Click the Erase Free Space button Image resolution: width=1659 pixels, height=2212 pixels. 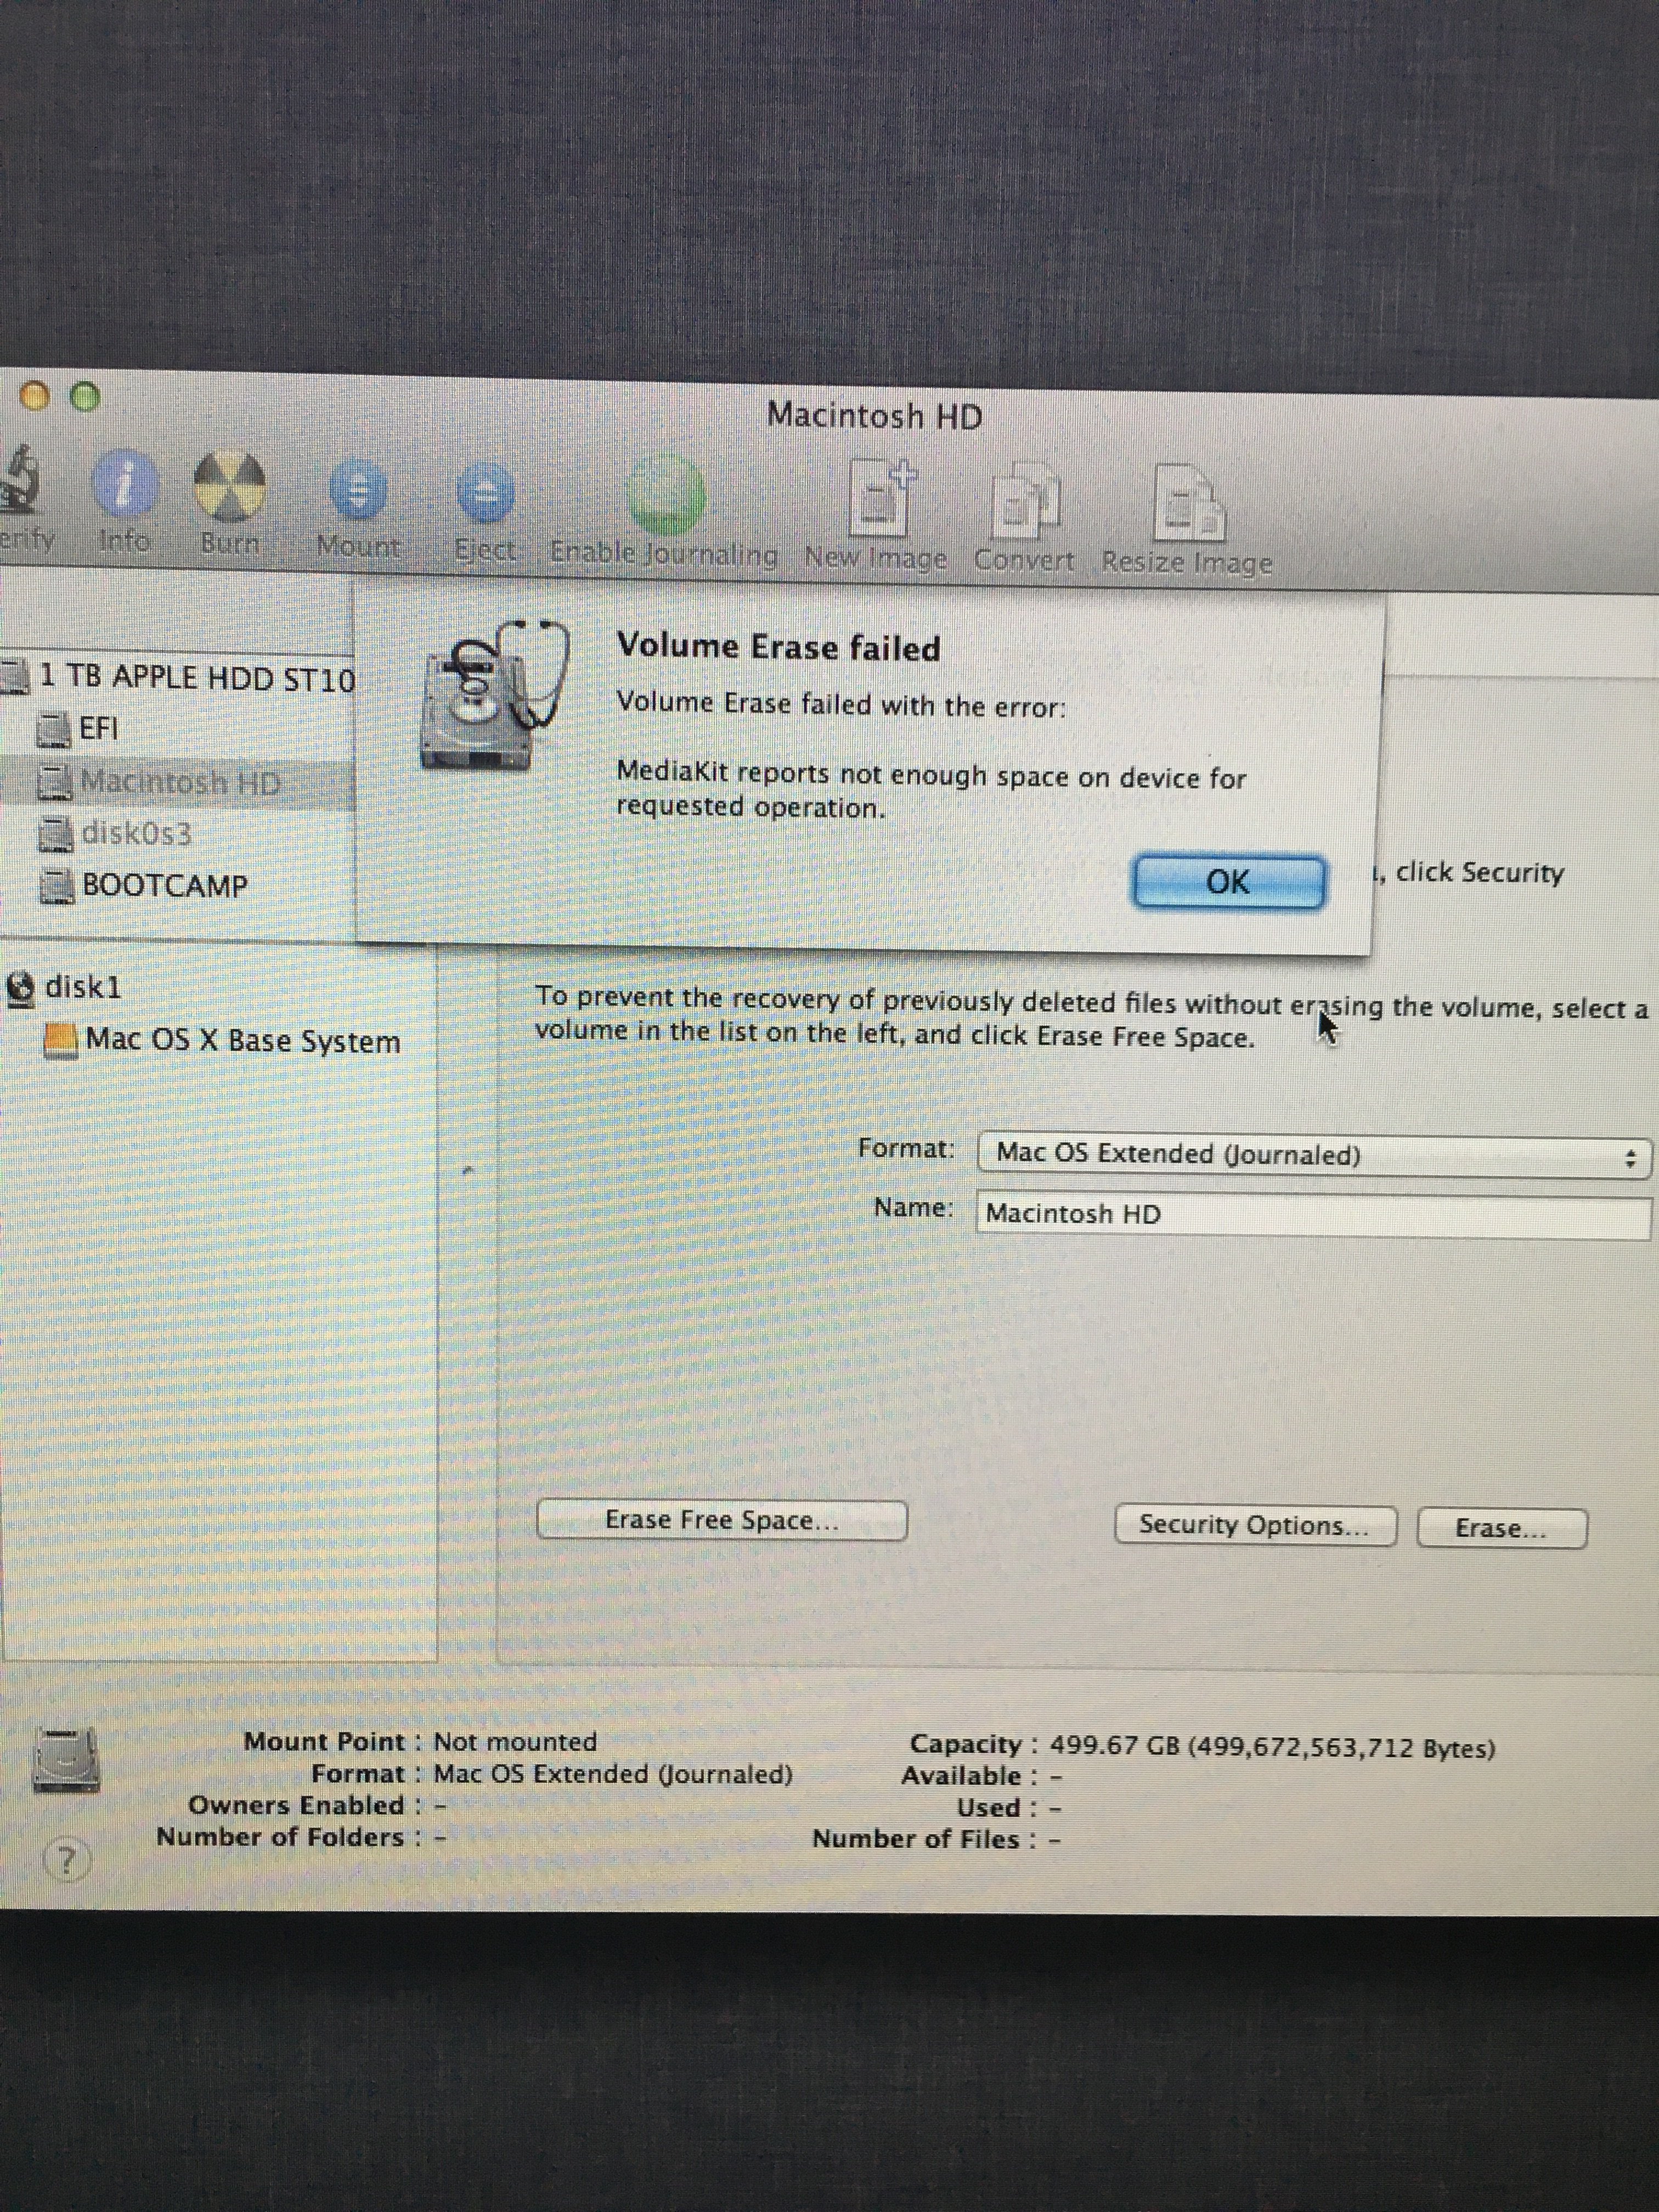point(722,1520)
